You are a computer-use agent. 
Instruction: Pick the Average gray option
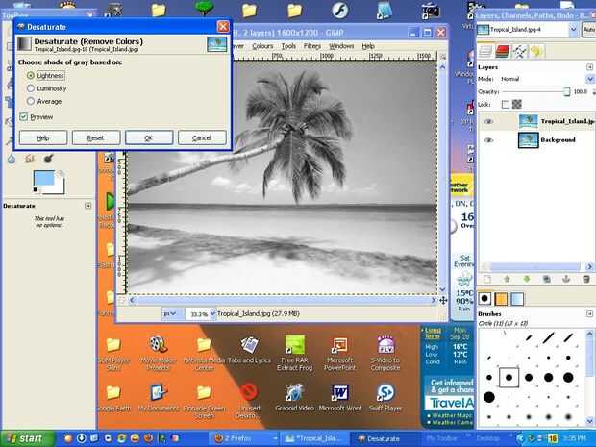pyautogui.click(x=31, y=102)
